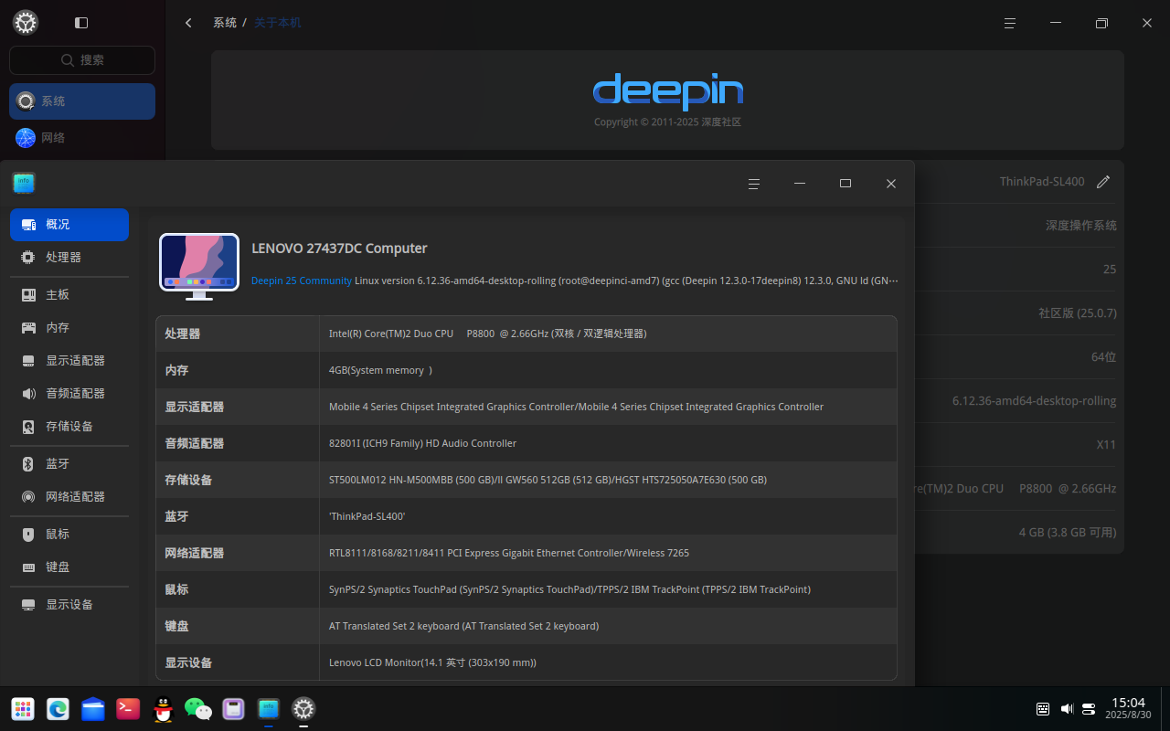The height and width of the screenshot is (731, 1170).
Task: Open 网络 in Control Center sidebar
Action: [82, 138]
